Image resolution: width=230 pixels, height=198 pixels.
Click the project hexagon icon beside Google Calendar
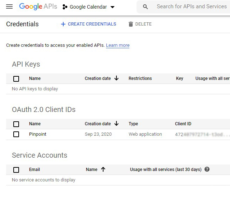(x=65, y=7)
